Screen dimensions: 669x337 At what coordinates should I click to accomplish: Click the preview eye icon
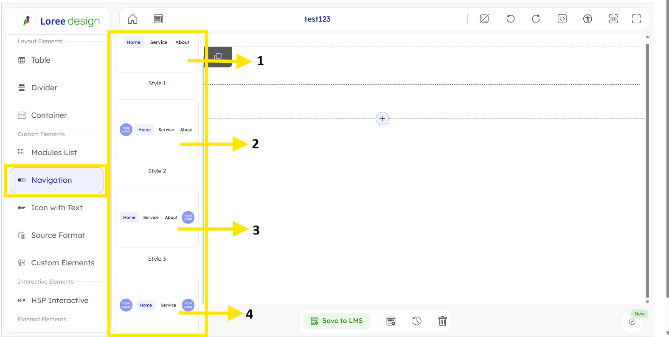pos(613,19)
